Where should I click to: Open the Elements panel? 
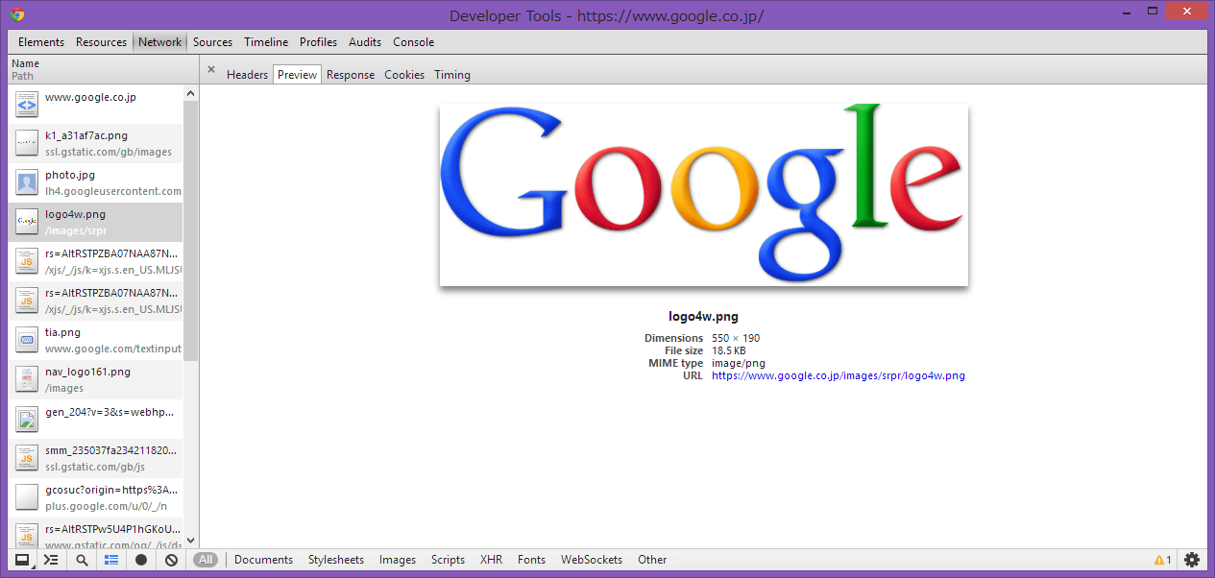pos(41,42)
